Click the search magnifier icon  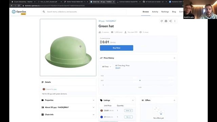tap(44, 12)
